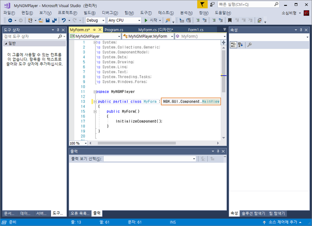Pin the Toolbox panel
This screenshot has width=312, height=226.
(x=58, y=30)
